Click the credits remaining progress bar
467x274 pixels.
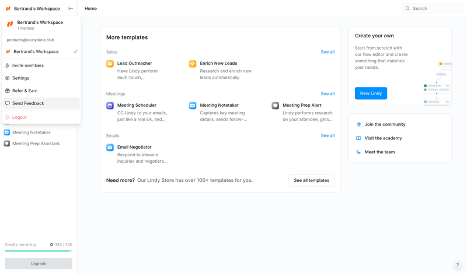pos(39,251)
